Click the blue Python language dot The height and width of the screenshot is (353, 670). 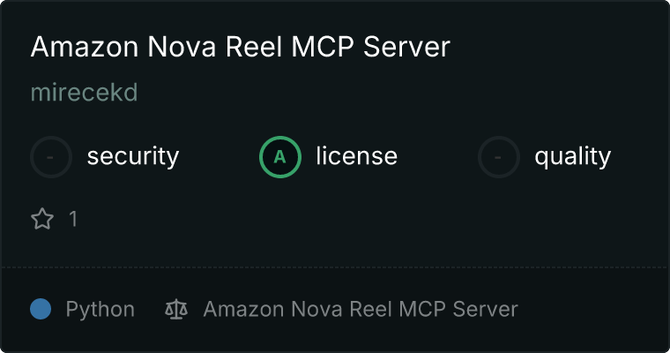click(41, 309)
